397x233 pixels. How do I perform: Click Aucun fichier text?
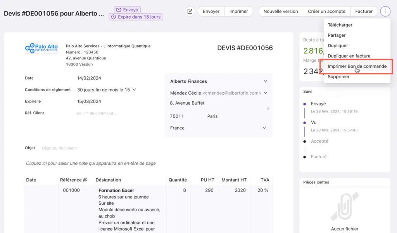coord(345,229)
